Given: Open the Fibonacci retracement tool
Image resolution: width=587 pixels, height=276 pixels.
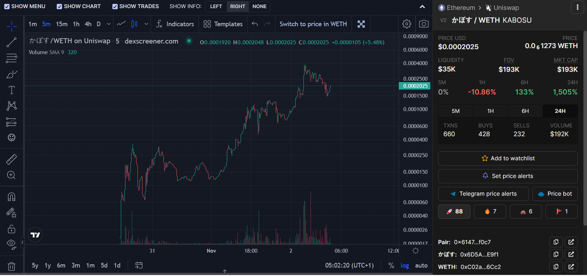Looking at the screenshot, I should [12, 58].
